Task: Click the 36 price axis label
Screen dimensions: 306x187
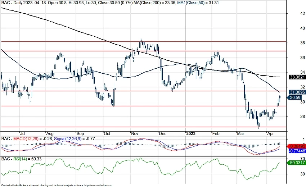Action: click(302, 58)
